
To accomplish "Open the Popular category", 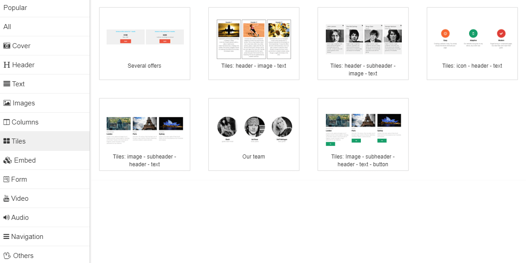I will click(15, 8).
